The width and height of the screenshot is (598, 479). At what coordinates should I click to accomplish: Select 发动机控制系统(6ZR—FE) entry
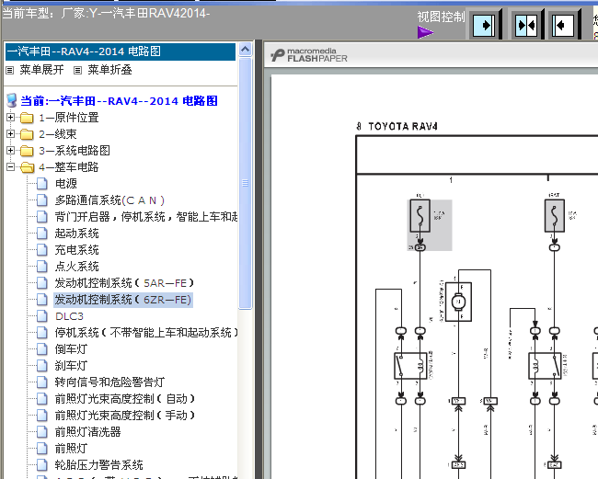[x=122, y=300]
